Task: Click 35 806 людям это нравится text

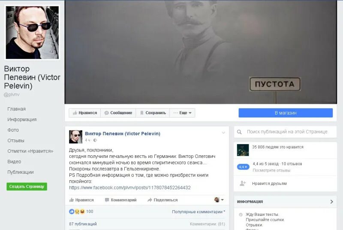Action: pos(278,147)
